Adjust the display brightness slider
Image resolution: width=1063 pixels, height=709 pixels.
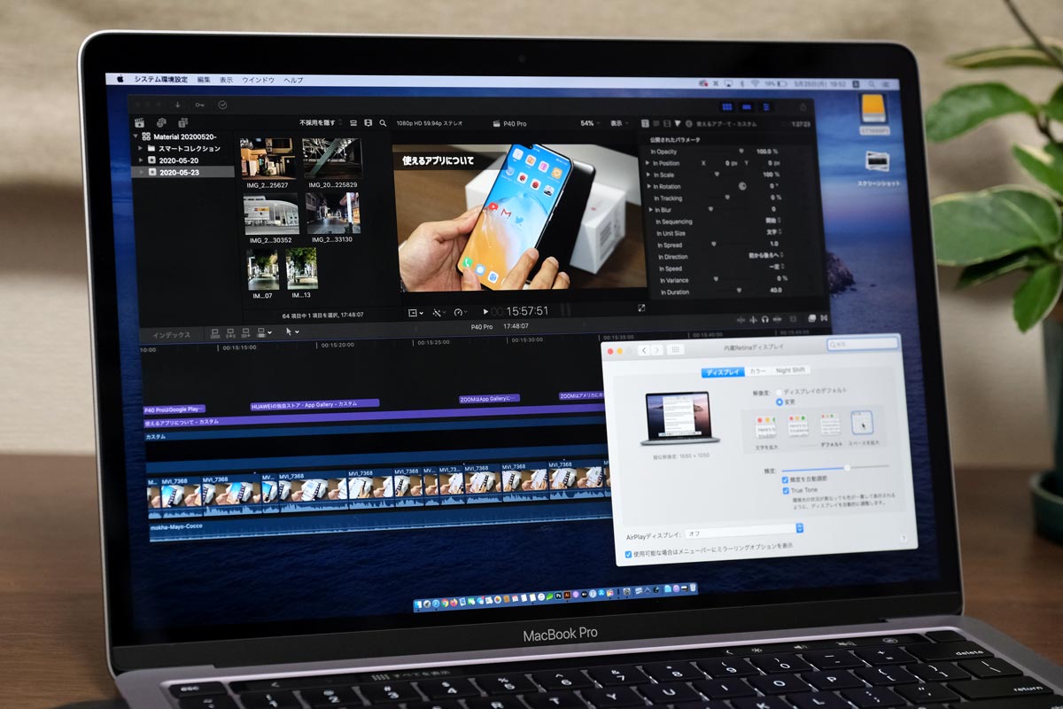coord(847,467)
